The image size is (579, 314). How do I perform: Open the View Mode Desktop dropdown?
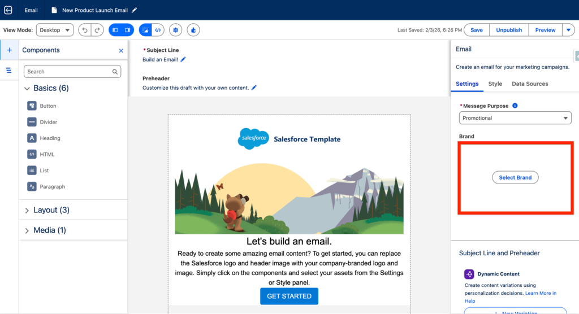[55, 30]
